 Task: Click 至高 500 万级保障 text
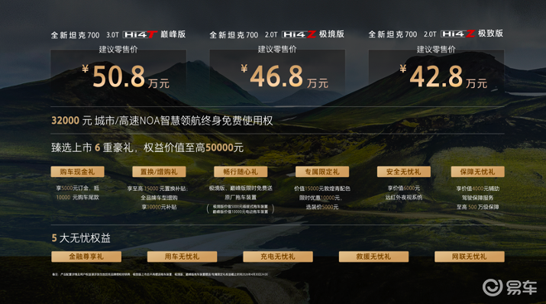(x=477, y=206)
